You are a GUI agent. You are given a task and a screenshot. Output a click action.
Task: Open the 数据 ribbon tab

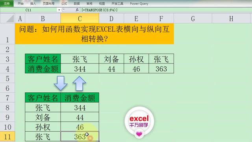77,4
